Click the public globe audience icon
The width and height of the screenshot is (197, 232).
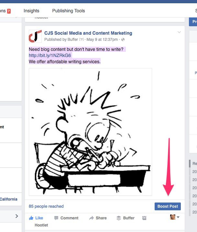(123, 40)
